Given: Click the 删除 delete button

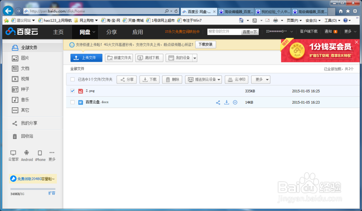Looking at the screenshot, I should [x=172, y=79].
